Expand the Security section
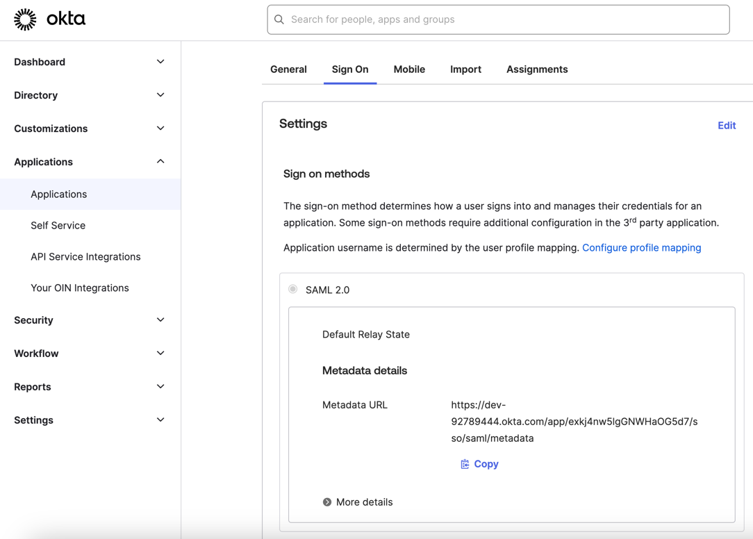This screenshot has height=539, width=753. point(160,320)
